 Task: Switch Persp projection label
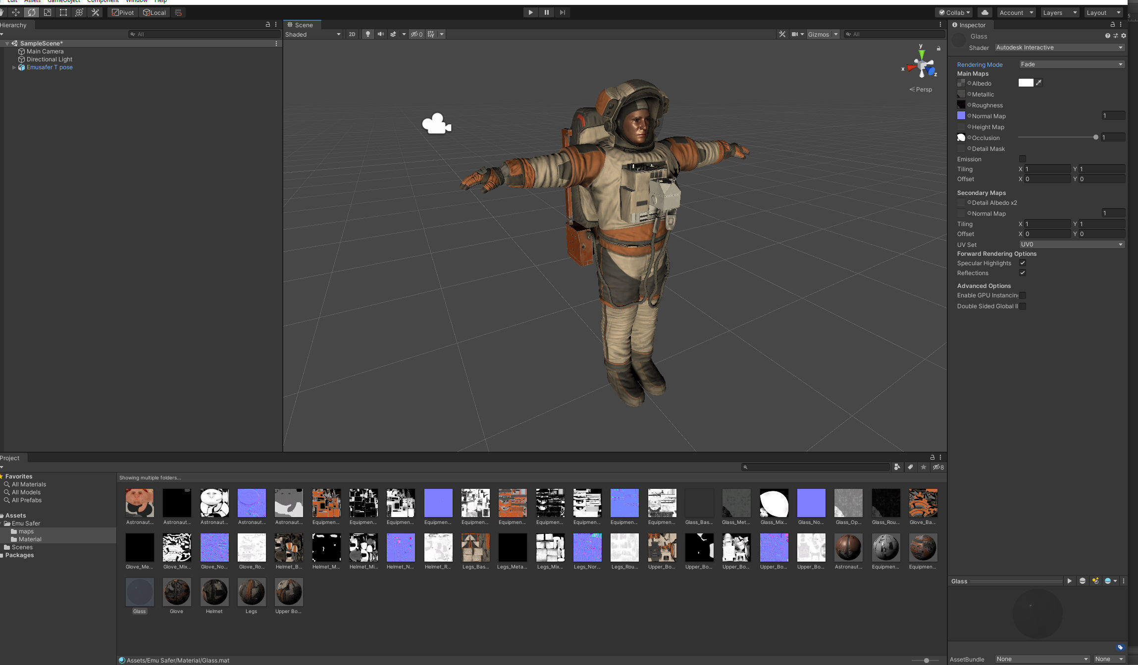coord(921,90)
